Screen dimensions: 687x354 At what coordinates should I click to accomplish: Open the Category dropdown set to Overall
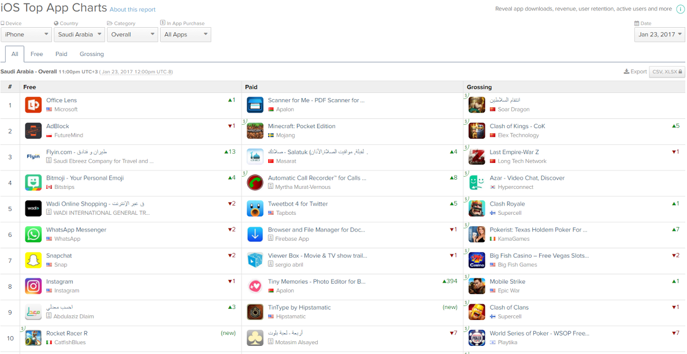click(x=132, y=35)
